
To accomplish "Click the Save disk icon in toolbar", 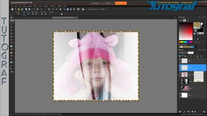I will (26, 9).
